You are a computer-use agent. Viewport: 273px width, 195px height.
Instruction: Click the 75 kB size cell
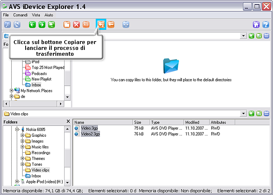click(x=139, y=128)
